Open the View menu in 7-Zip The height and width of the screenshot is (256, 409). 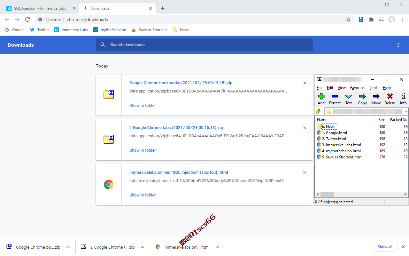[342, 88]
